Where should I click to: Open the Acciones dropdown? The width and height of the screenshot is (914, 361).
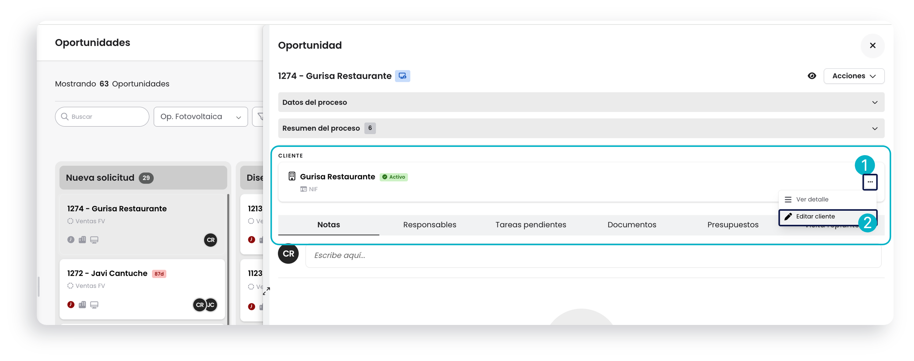854,76
